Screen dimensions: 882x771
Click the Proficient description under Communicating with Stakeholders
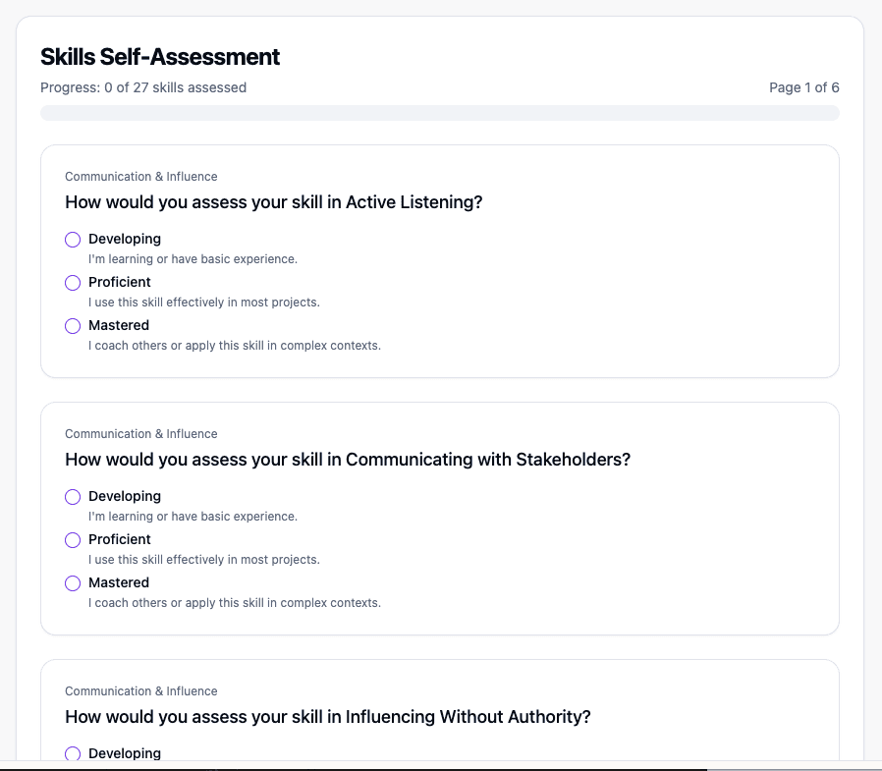204,560
